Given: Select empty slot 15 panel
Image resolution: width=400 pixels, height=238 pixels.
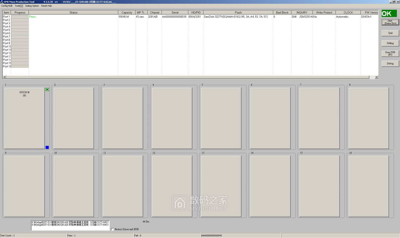Looking at the screenshot, I should pos(319,186).
